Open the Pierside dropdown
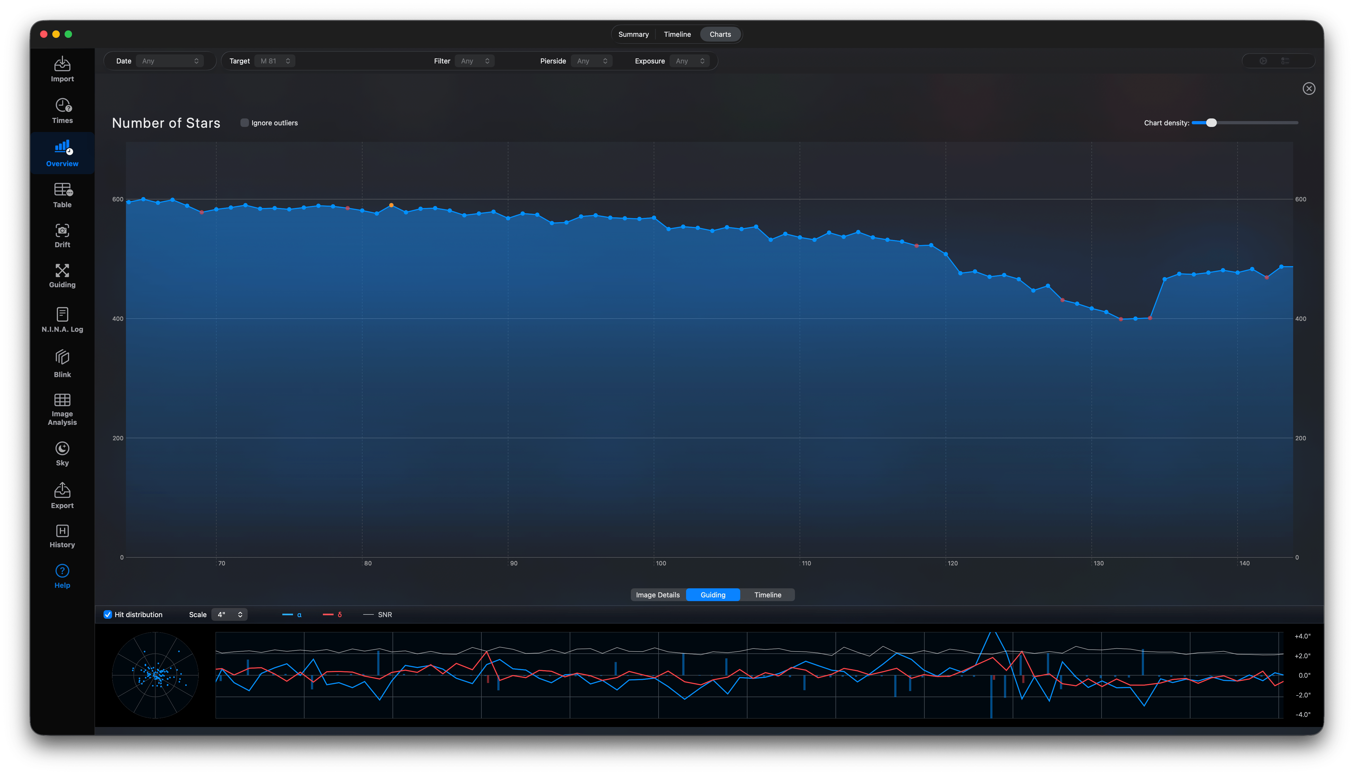This screenshot has height=775, width=1354. (x=592, y=61)
